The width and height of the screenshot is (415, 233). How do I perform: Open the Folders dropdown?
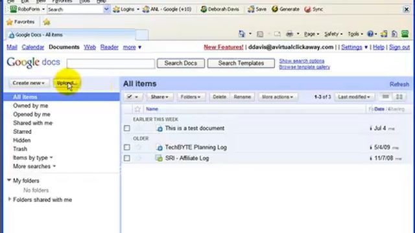pyautogui.click(x=191, y=97)
